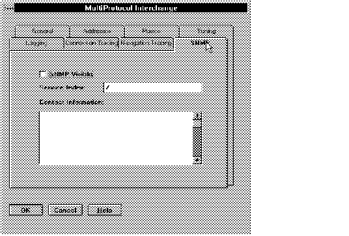Switch to the General tab
The width and height of the screenshot is (349, 236).
point(42,31)
